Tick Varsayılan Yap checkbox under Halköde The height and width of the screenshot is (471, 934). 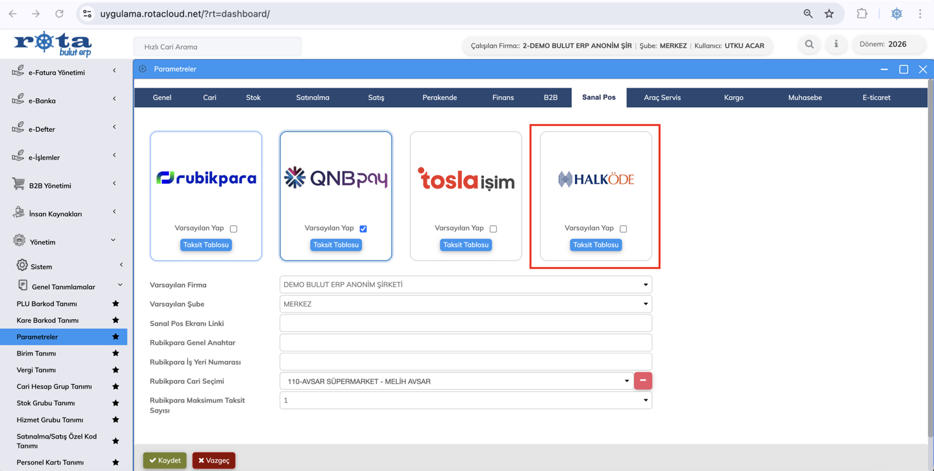click(x=623, y=229)
